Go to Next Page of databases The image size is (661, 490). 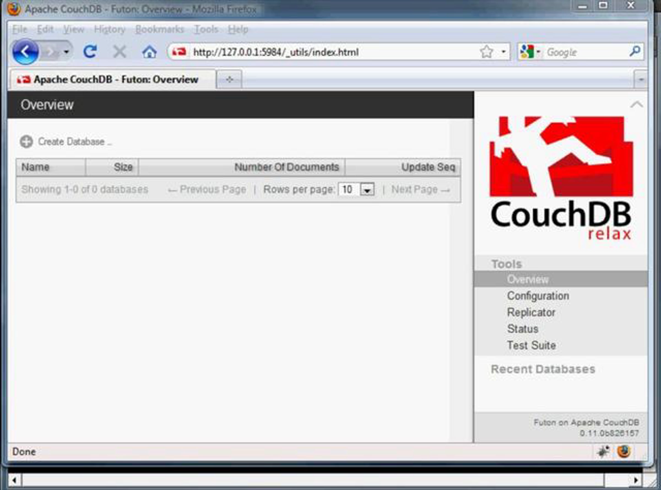(421, 189)
